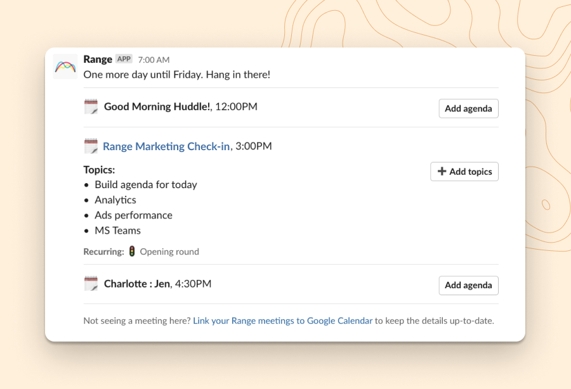Click the "Build agenda for today" topic
Screen dimensions: 571x389
146,185
